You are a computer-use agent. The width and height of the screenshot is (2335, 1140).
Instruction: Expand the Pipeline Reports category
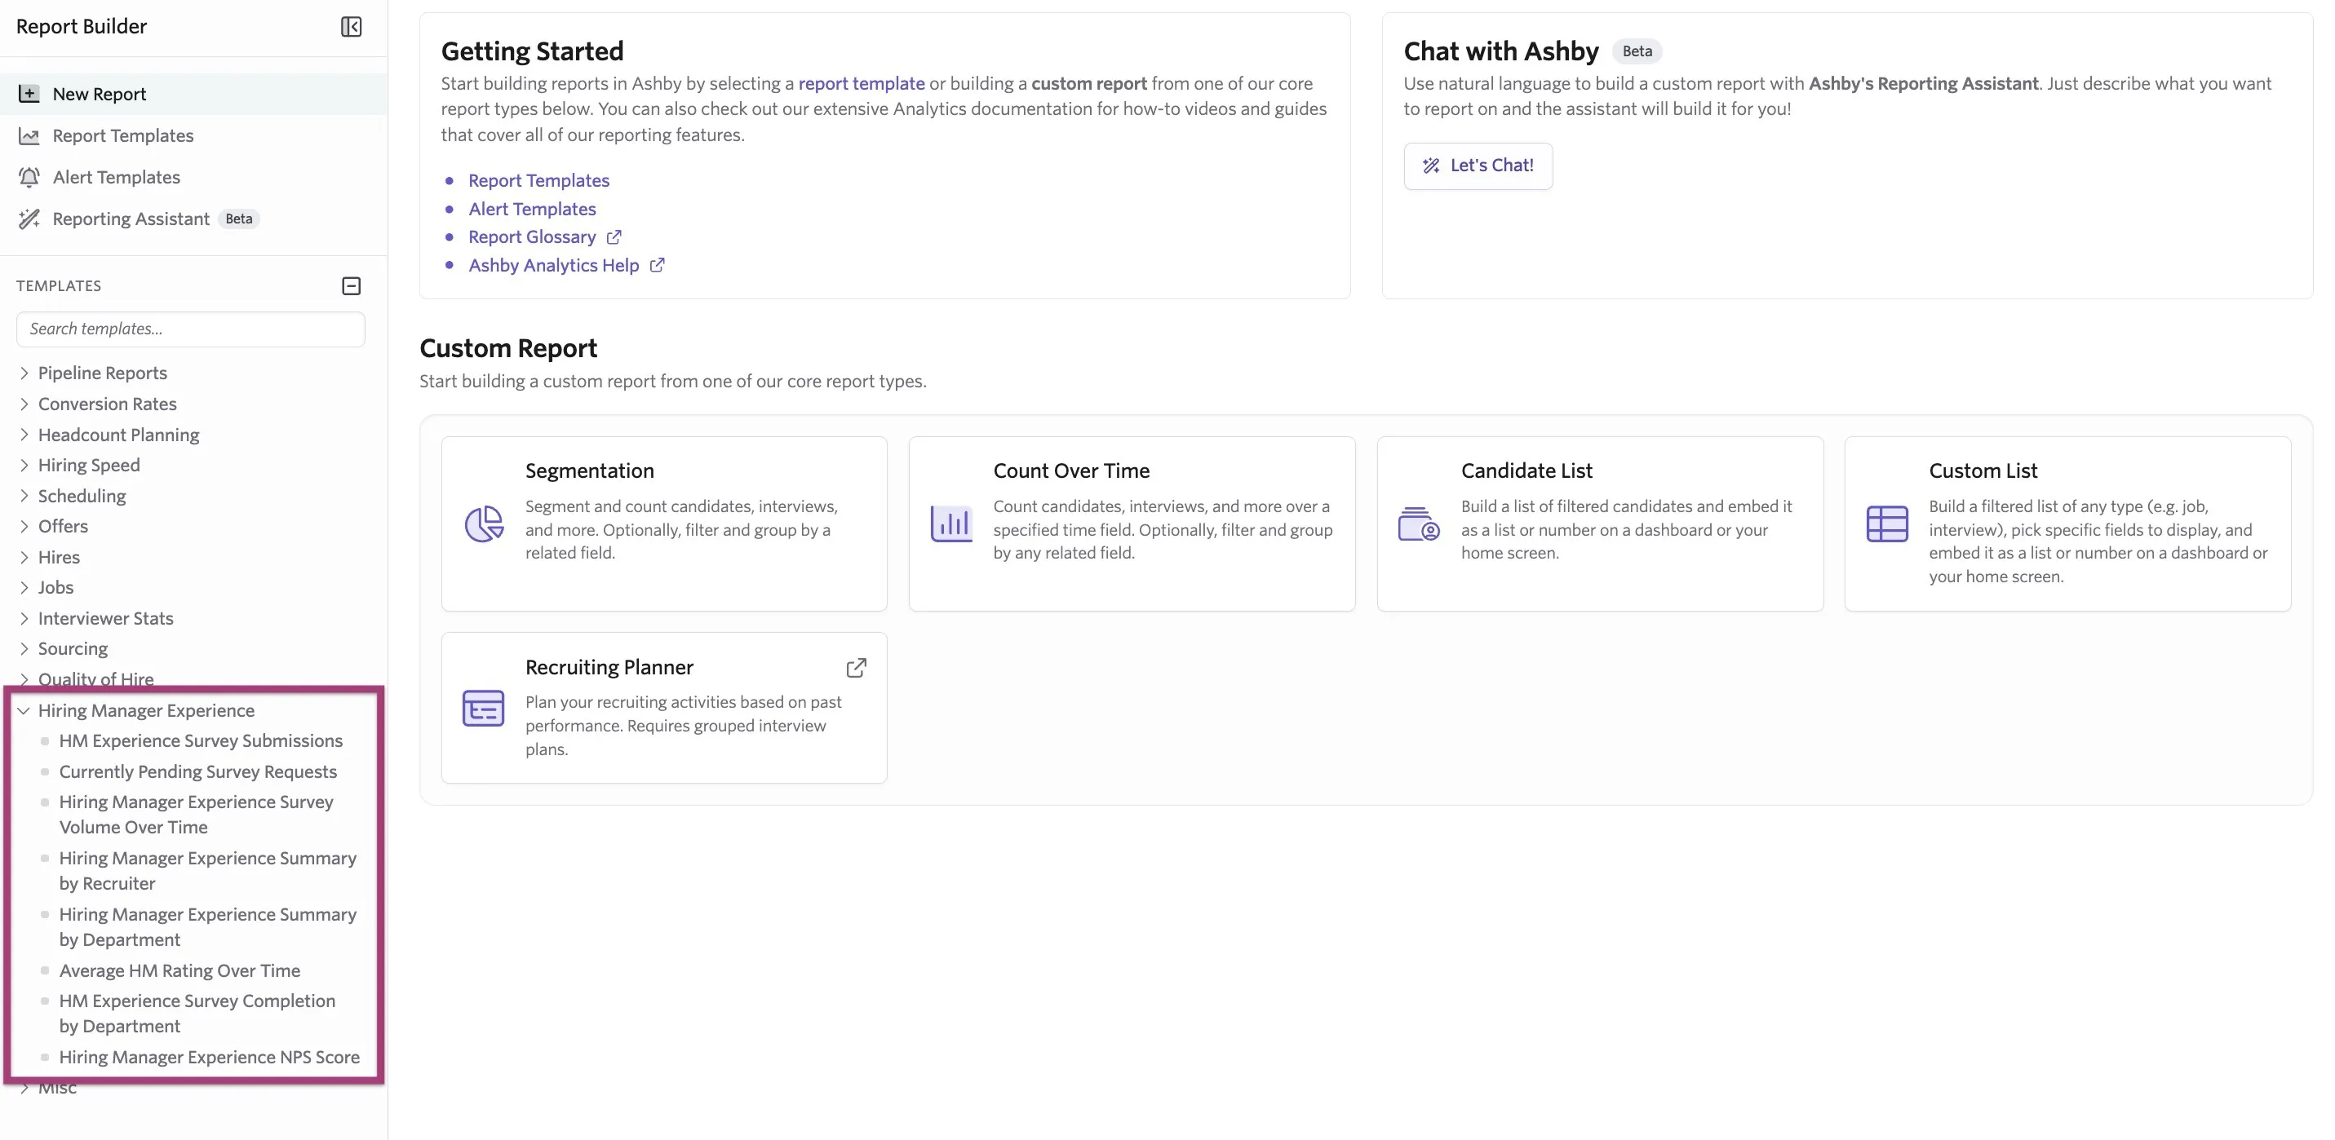coord(24,373)
